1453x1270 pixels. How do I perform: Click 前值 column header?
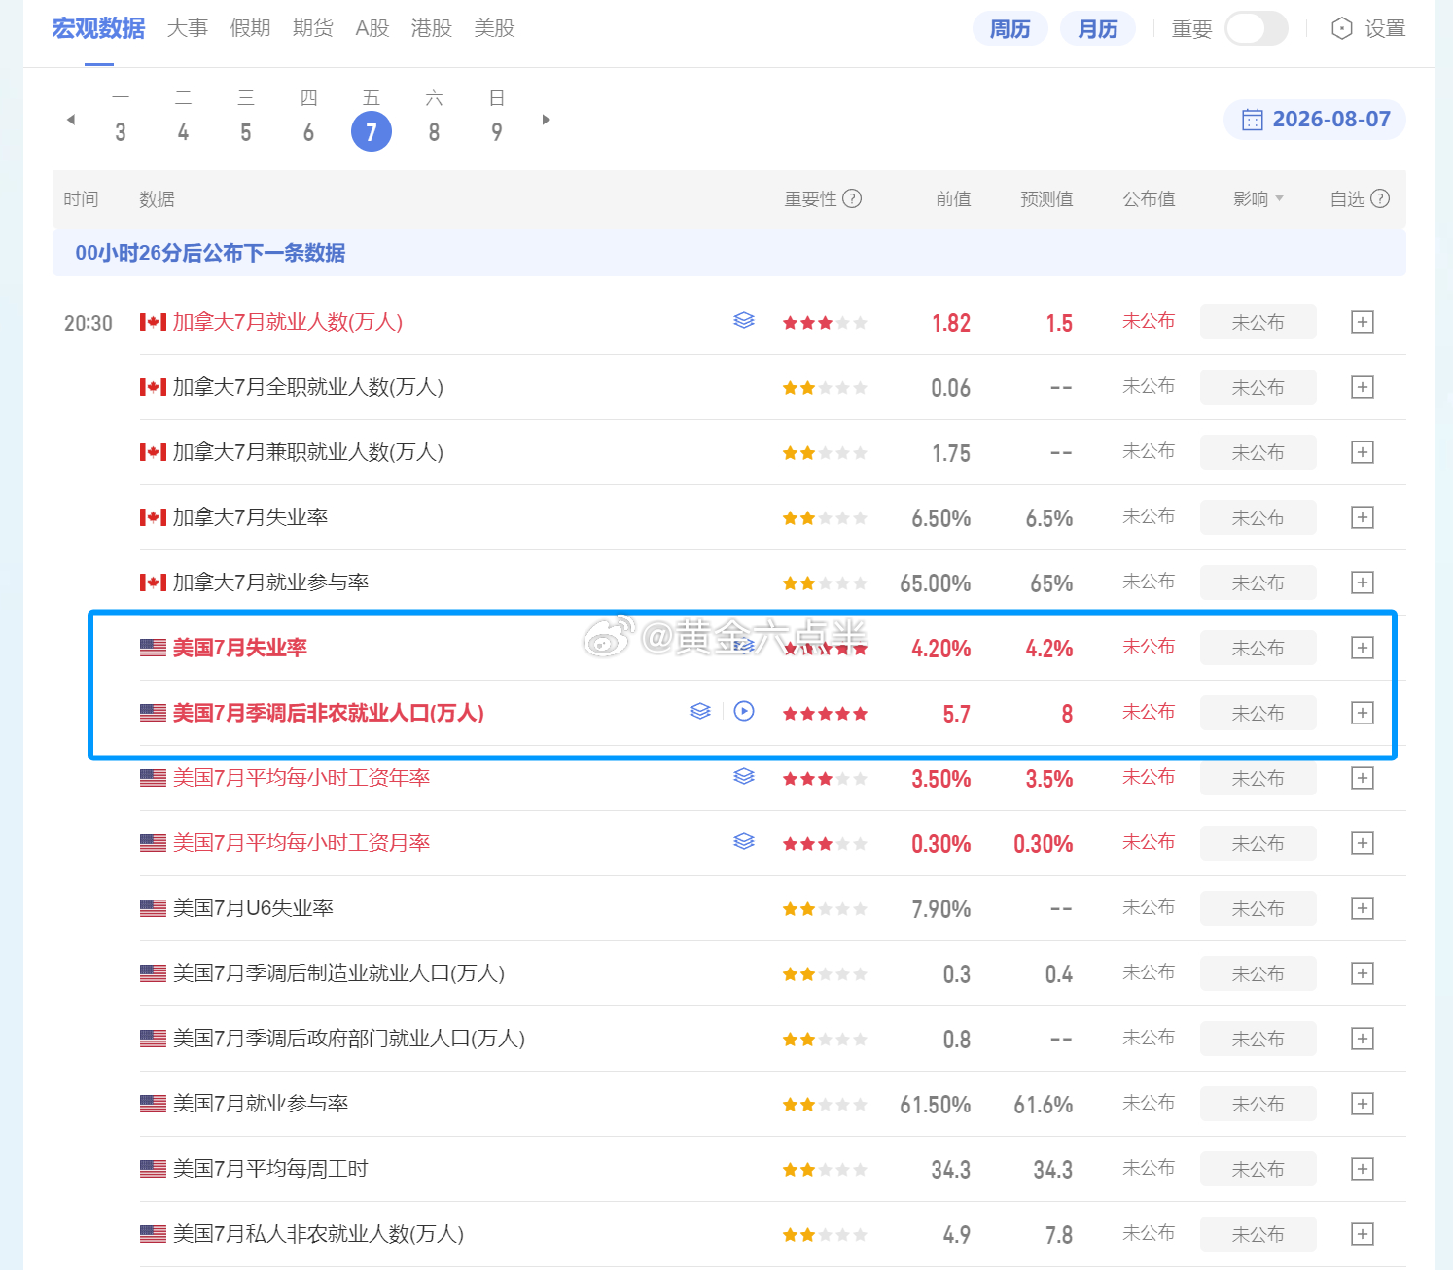click(953, 198)
